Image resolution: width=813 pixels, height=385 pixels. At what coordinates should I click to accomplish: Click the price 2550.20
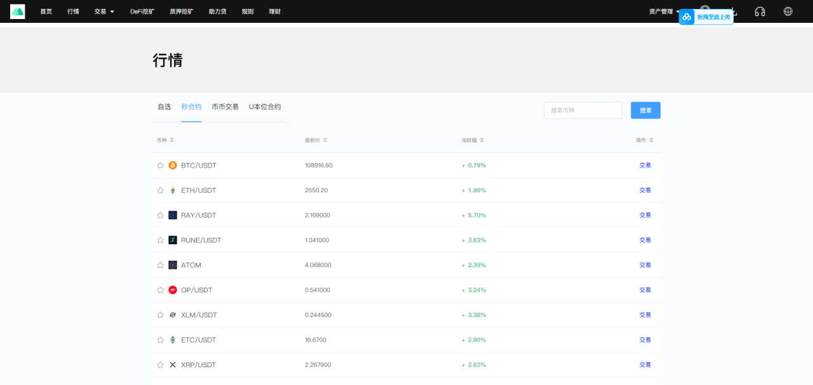316,190
